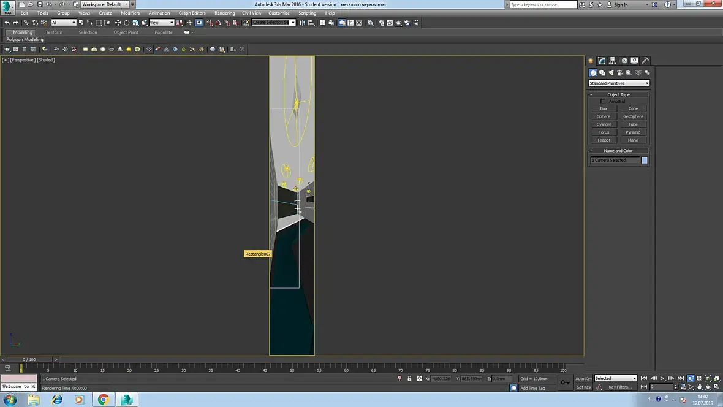The image size is (723, 407).
Task: Collapse the Object Type rollout
Action: pyautogui.click(x=618, y=94)
